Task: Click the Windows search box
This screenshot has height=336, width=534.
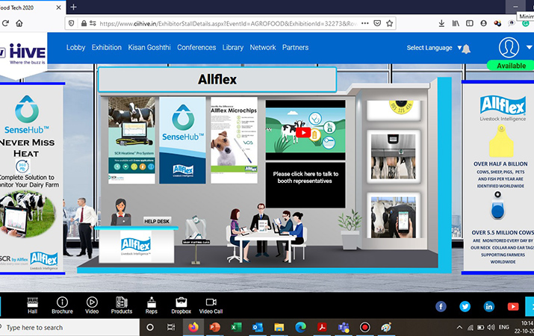Action: [x=69, y=328]
